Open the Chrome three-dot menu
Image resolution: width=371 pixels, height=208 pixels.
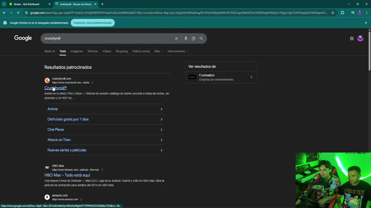pos(367,13)
